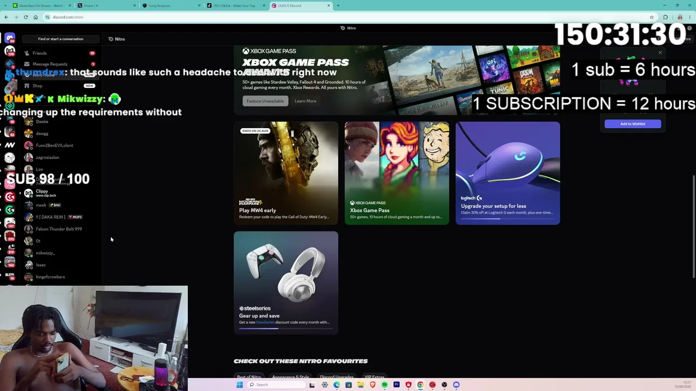Click the Feature Unavailable button
Image resolution: width=696 pixels, height=391 pixels.
(265, 101)
